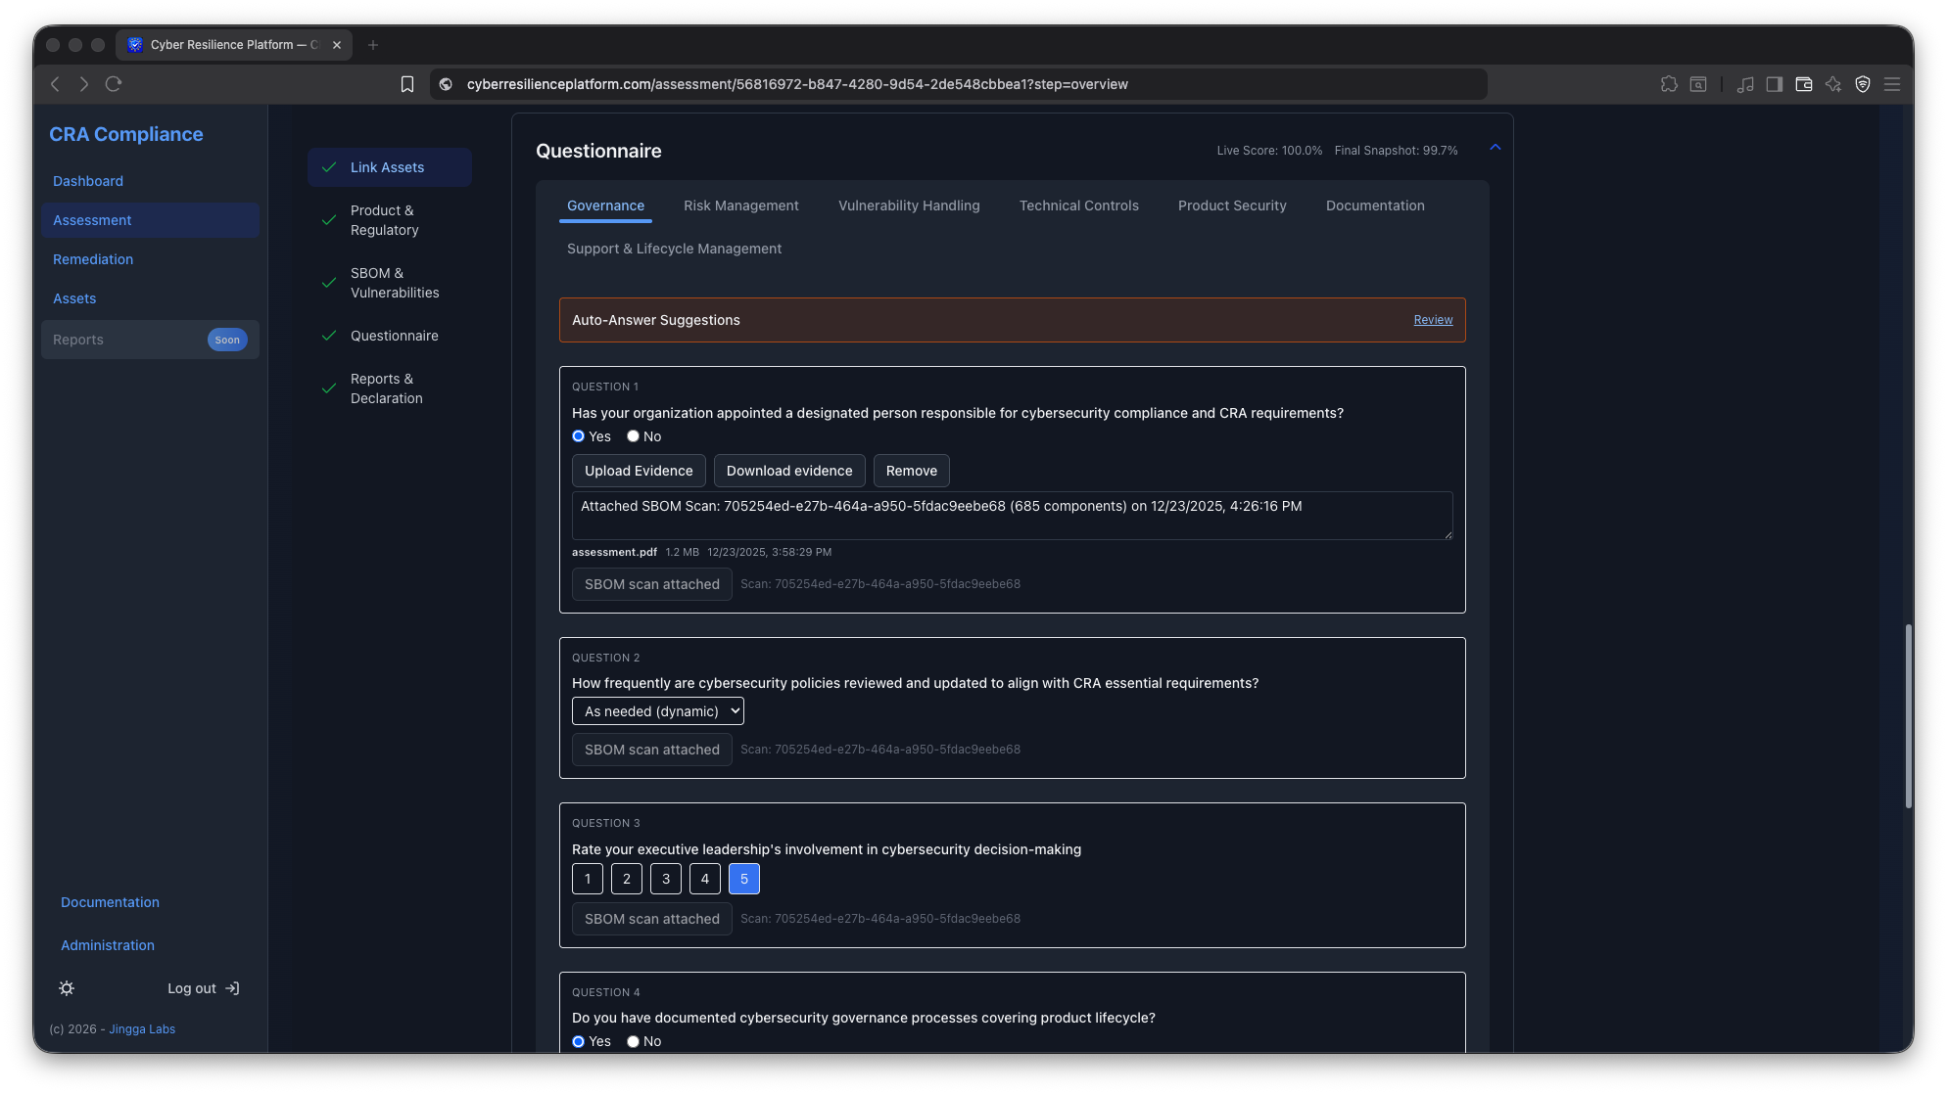1947x1094 pixels.
Task: Switch to the Vulnerability Handling tab
Action: pos(908,205)
